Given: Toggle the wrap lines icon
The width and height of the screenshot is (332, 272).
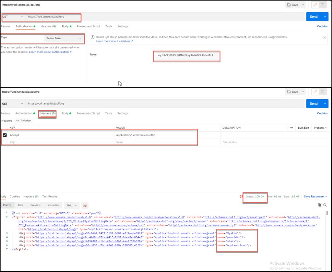Looking at the screenshot, I should (x=85, y=205).
